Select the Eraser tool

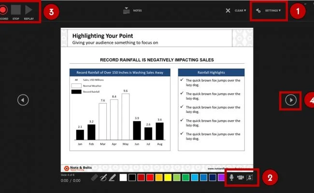coord(94,178)
